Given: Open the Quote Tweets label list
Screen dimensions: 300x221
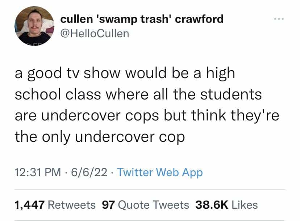Looking at the screenshot, I should pos(154,205).
